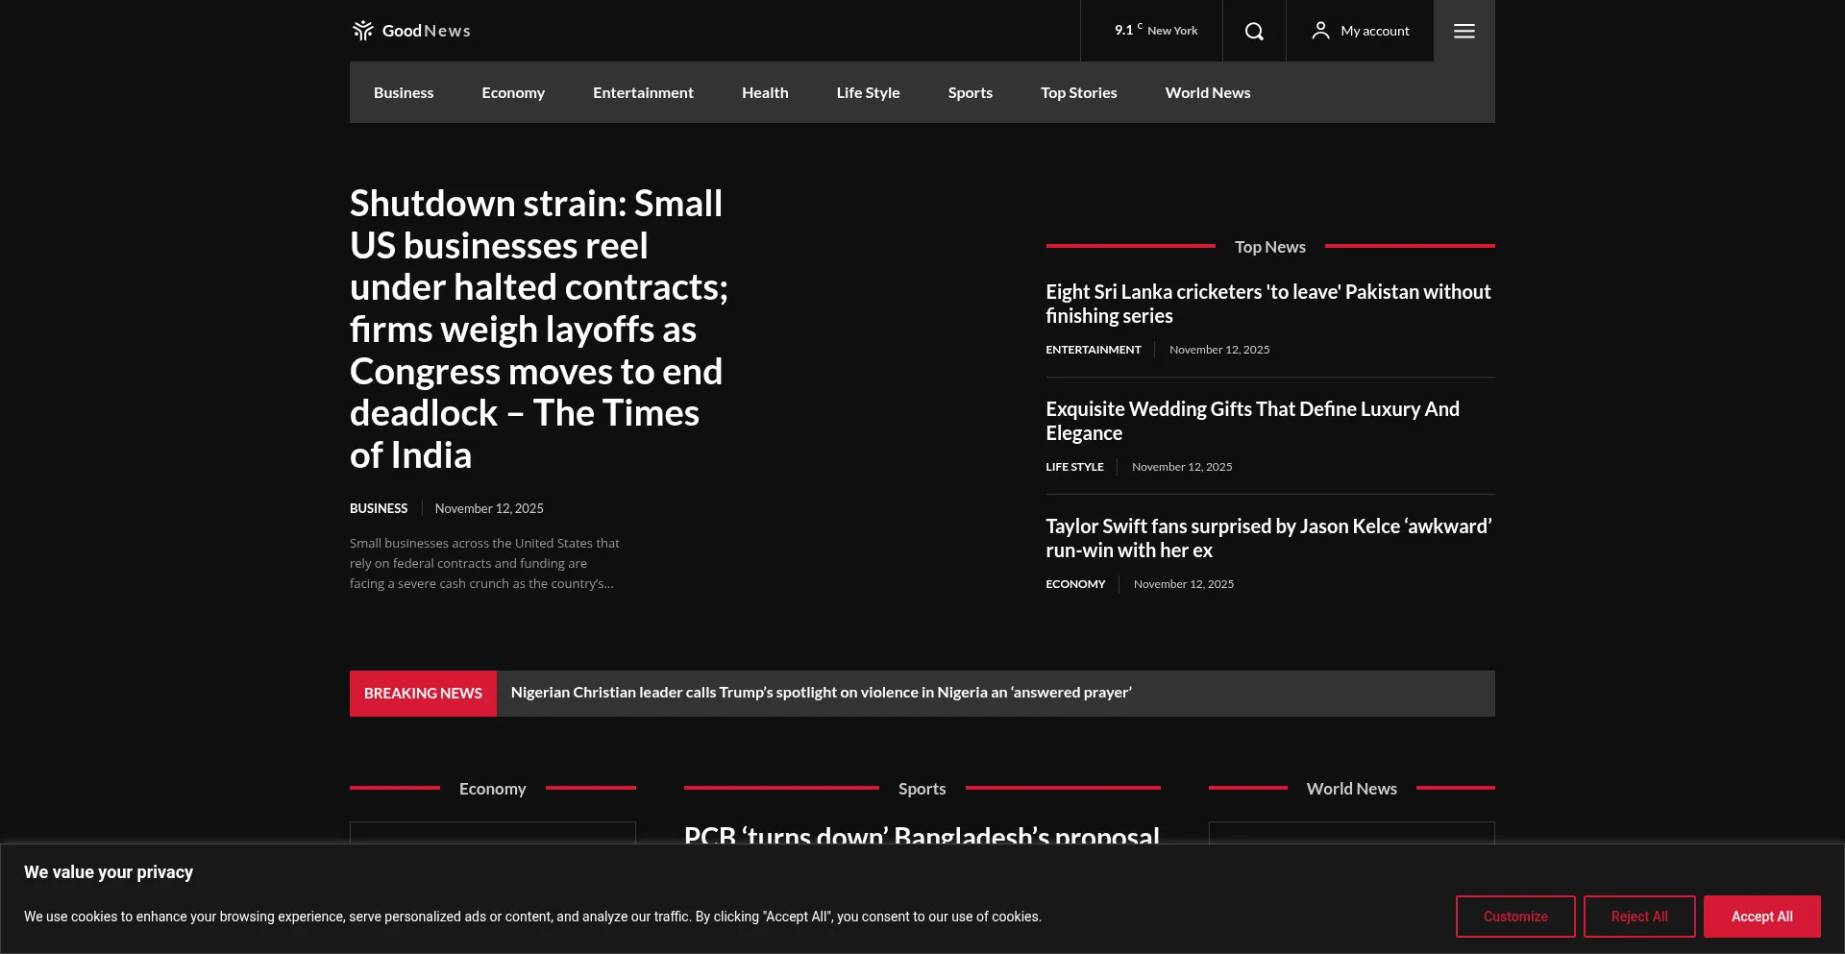Open Sports in the top navigation
Viewport: 1845px width, 954px height.
[970, 92]
